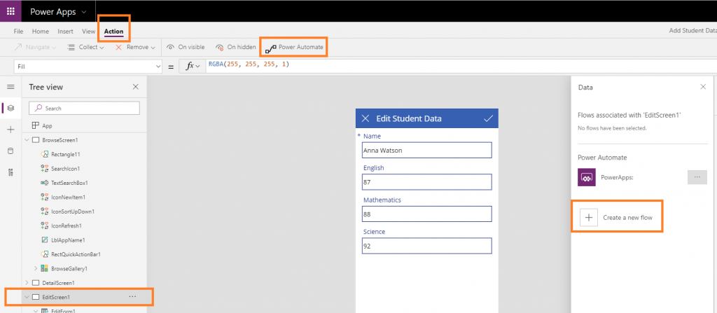Click Create a new flow
717x313 pixels.
click(616, 217)
